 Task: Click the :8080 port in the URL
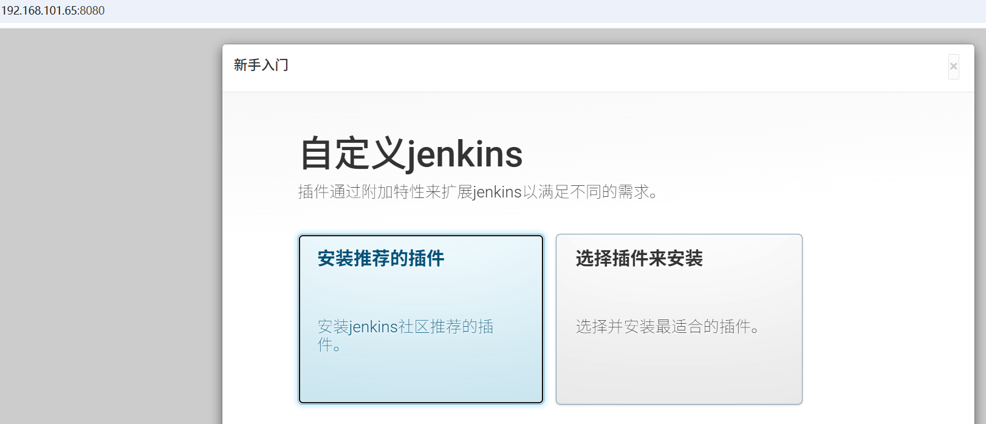point(91,11)
